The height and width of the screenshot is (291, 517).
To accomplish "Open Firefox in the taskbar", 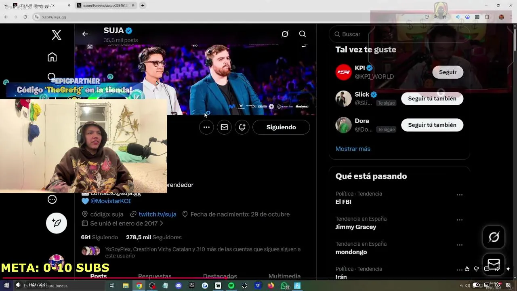I will pos(271,285).
